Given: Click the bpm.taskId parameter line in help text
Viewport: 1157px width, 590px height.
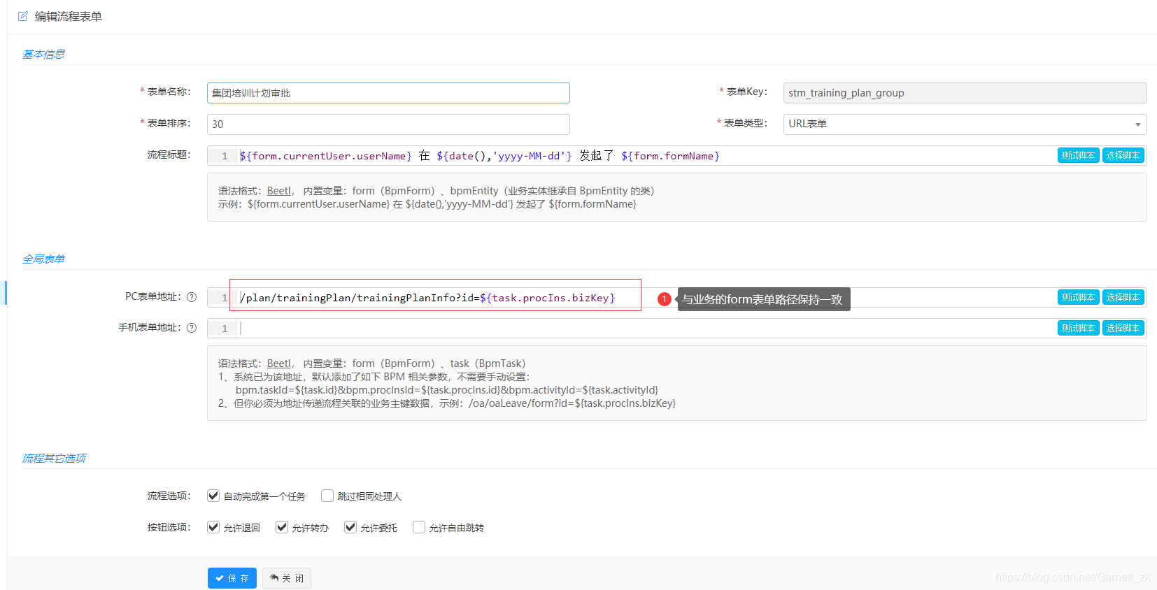Looking at the screenshot, I should (447, 390).
